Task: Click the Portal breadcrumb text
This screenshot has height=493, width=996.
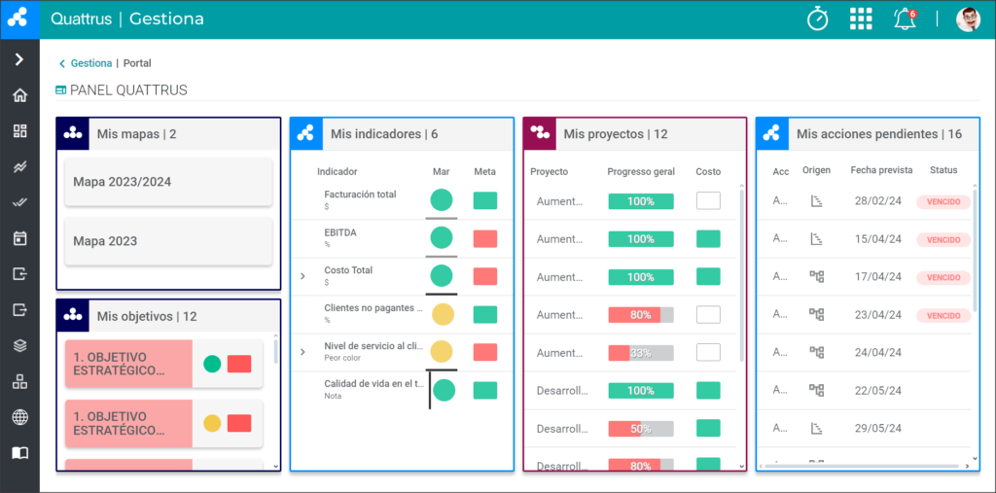Action: (137, 63)
